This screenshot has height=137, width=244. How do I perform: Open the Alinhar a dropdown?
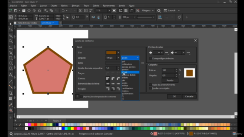coord(153,11)
